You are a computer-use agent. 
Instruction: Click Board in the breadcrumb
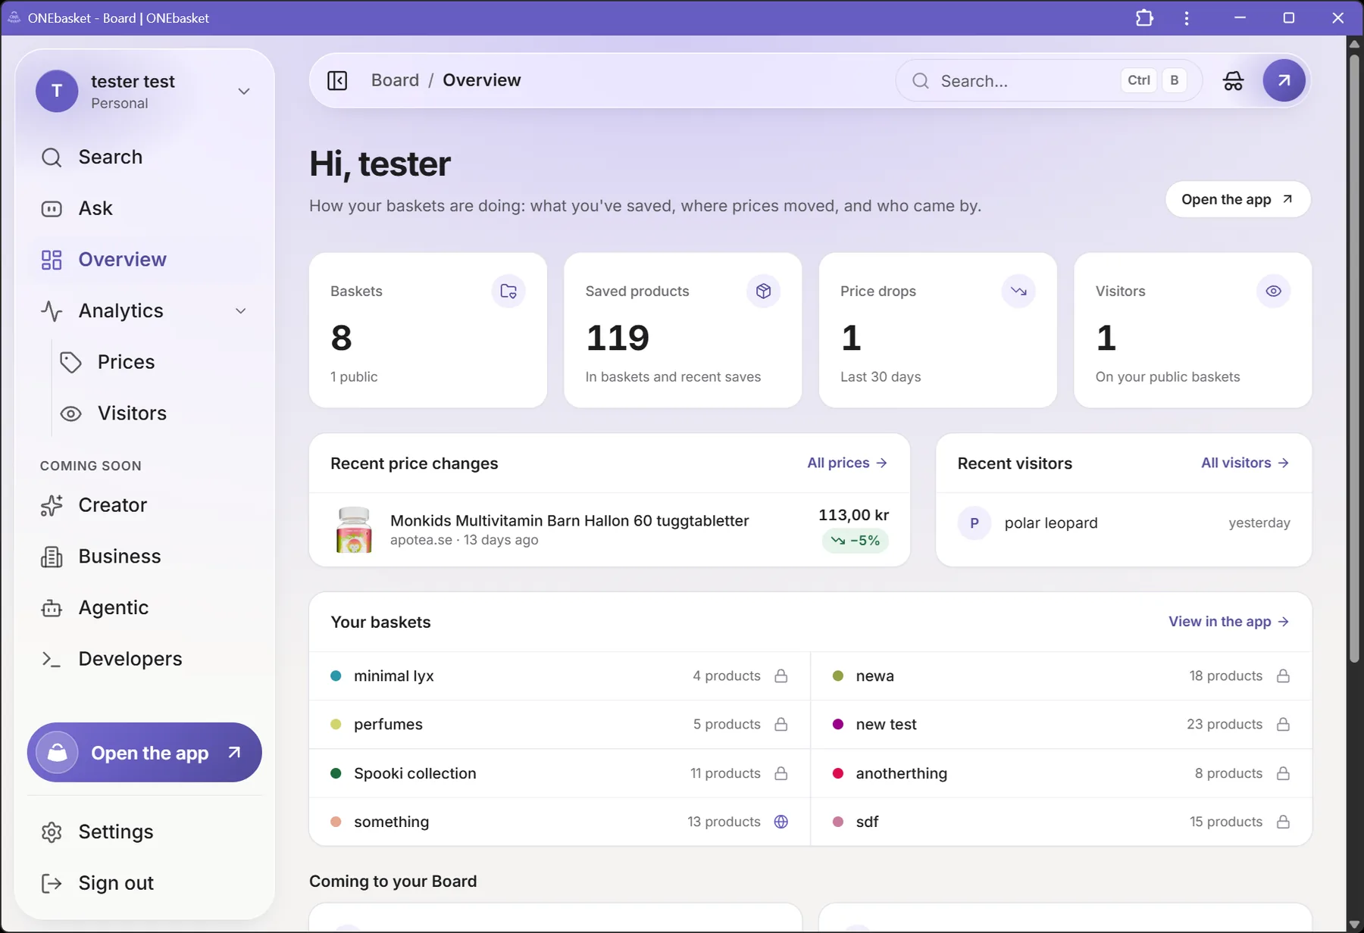point(395,80)
